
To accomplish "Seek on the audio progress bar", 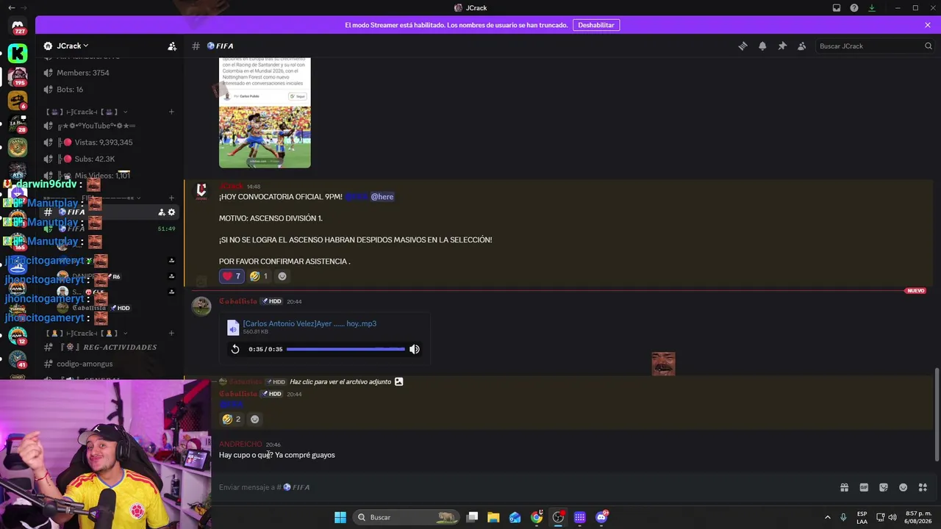I will pyautogui.click(x=346, y=349).
